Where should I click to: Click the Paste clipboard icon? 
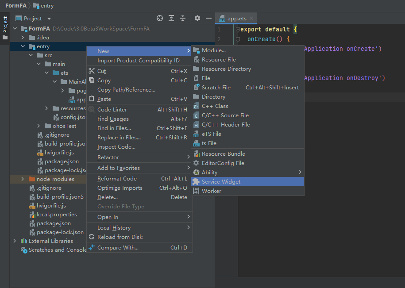click(x=92, y=99)
